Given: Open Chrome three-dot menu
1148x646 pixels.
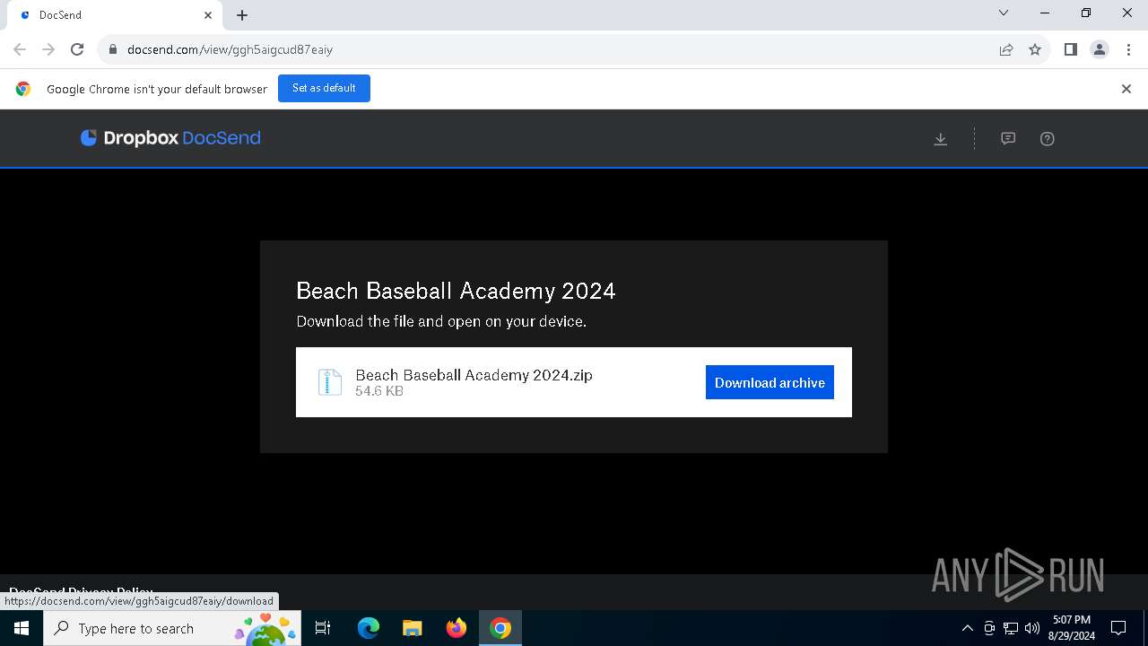Looking at the screenshot, I should [1128, 49].
